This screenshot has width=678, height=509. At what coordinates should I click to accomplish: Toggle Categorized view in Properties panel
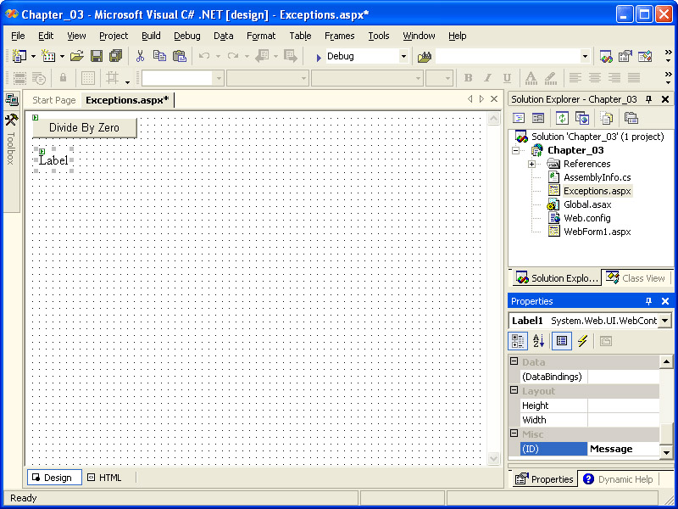517,341
